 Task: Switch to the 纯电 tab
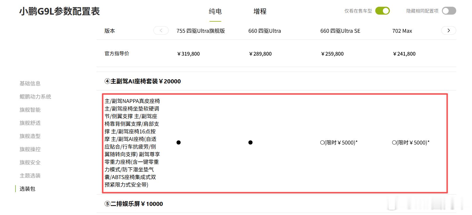click(x=215, y=11)
